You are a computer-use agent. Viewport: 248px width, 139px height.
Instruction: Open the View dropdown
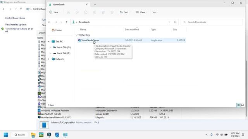tap(141, 12)
